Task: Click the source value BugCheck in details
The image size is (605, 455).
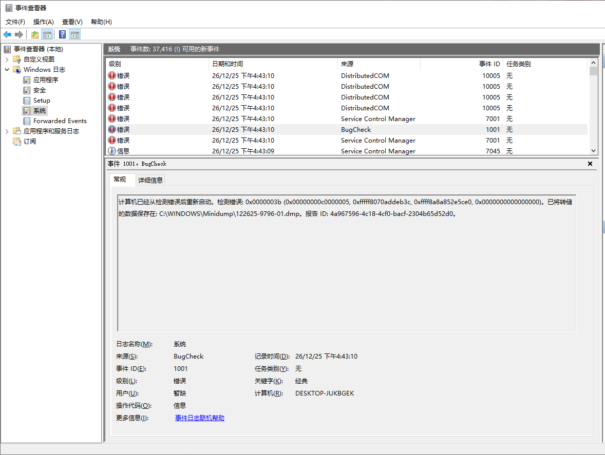Action: click(x=188, y=357)
